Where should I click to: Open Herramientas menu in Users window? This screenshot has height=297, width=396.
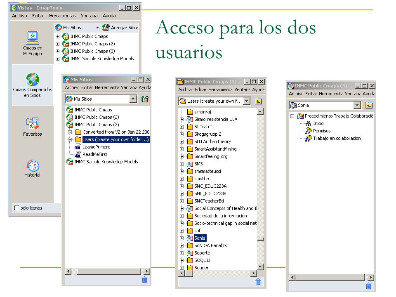coord(220,90)
